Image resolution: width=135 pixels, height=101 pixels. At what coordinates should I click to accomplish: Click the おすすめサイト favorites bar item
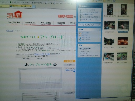[x=4, y=2]
